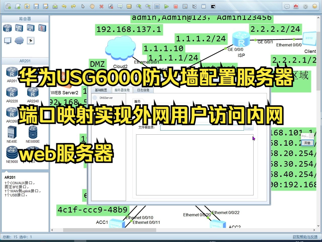Pick the AR3260 router model
322x242 pixels.
12,115
